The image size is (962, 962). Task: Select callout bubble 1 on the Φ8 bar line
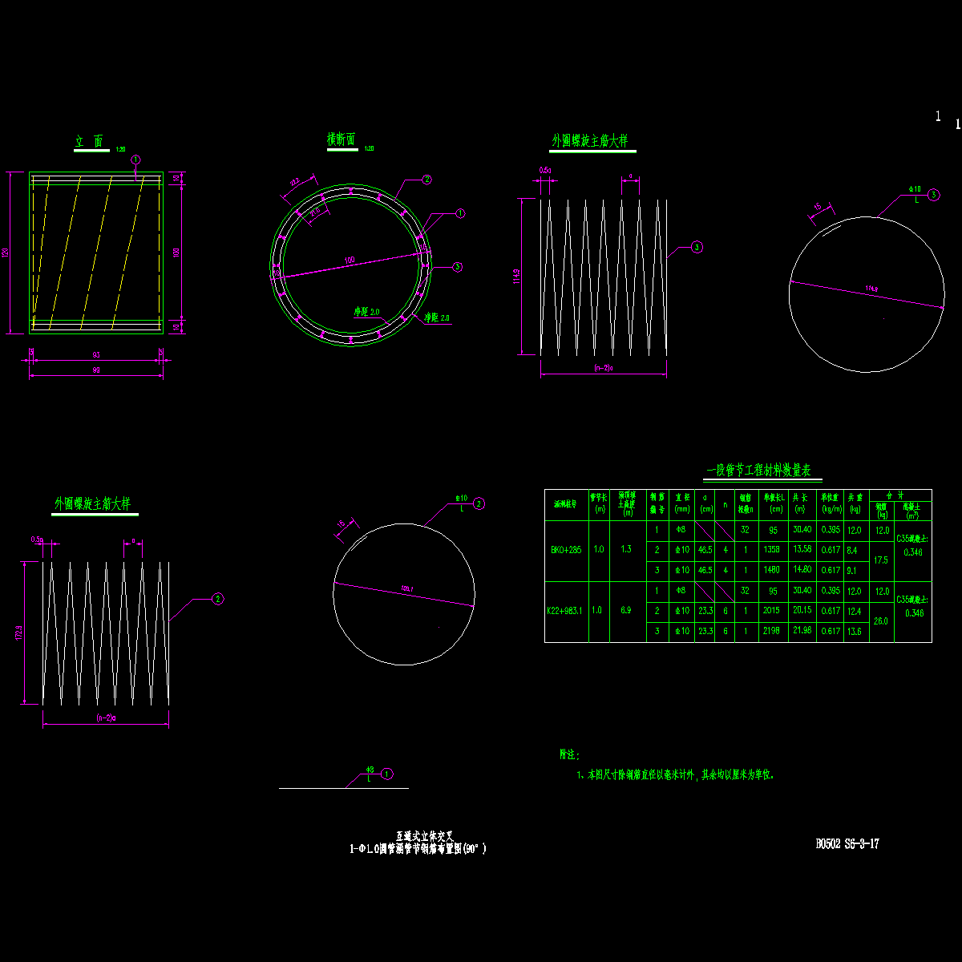click(387, 774)
